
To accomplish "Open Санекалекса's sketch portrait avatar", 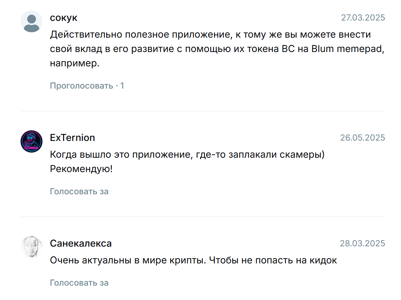I will (32, 247).
